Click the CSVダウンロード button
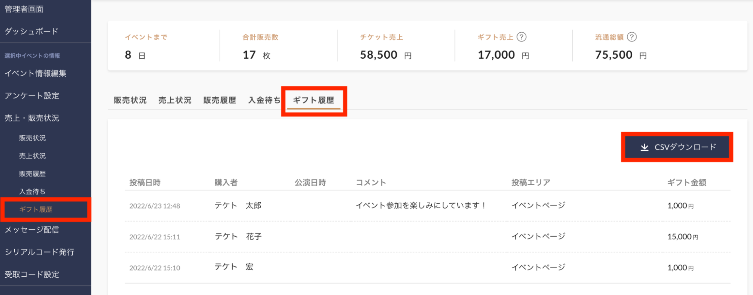Screen dimensions: 753x295 [677, 147]
